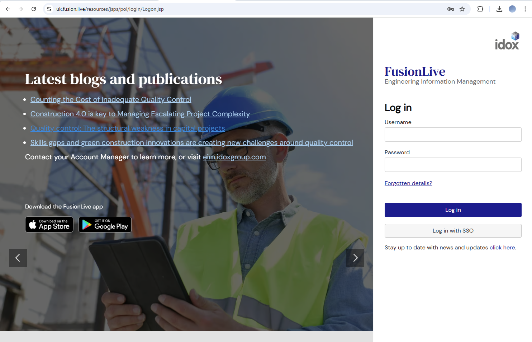Go to the previous carousel slide
The height and width of the screenshot is (342, 532).
(x=18, y=258)
